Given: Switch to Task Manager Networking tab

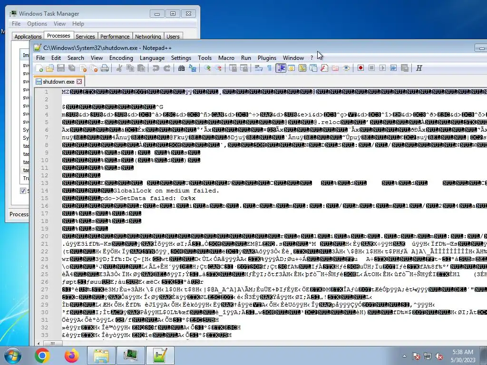Looking at the screenshot, I should 148,36.
